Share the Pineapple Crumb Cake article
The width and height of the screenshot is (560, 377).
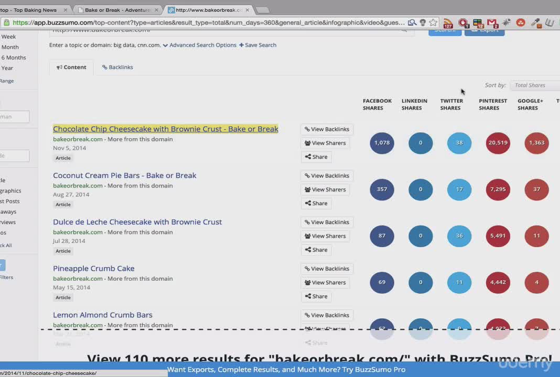(316, 296)
